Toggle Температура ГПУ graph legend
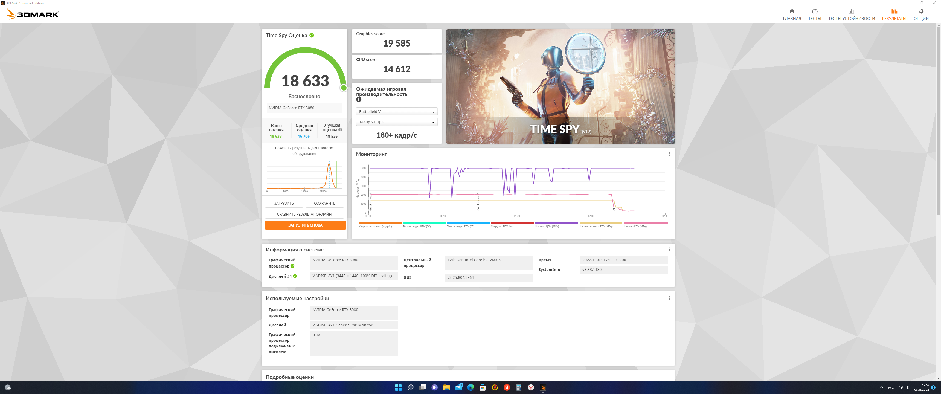Viewport: 941px width, 394px height. (460, 226)
